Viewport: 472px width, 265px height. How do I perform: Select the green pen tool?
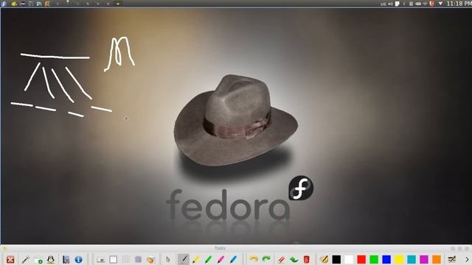coord(208,259)
